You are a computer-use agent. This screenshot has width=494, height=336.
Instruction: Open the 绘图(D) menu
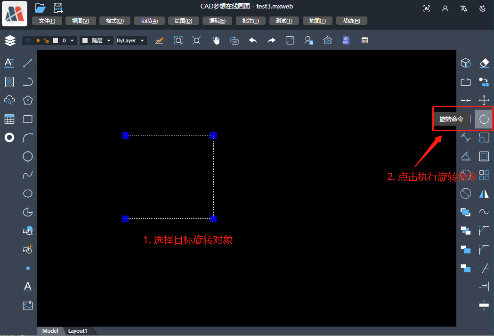(x=183, y=21)
